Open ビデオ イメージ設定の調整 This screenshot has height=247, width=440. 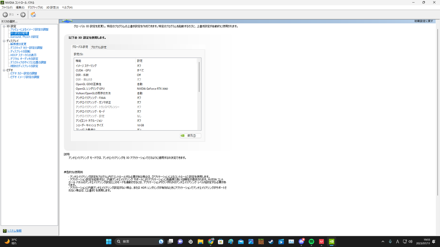pos(25,77)
